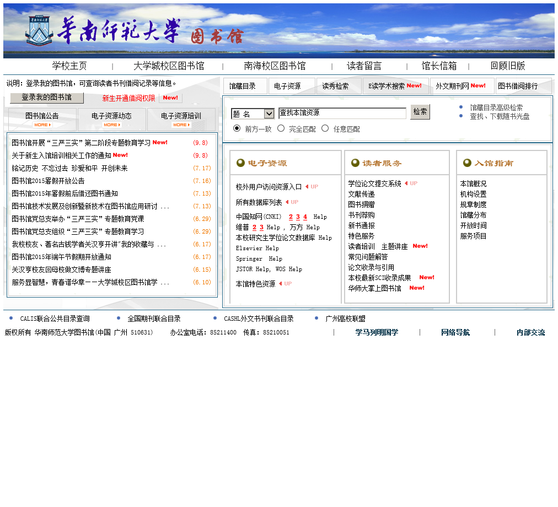This screenshot has height=507, width=558.
Task: Select the 完全匹配 radio button
Action: (281, 128)
